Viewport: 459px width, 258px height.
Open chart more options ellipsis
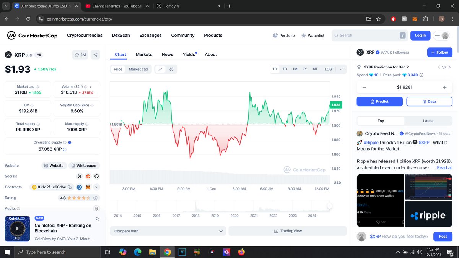click(x=342, y=69)
